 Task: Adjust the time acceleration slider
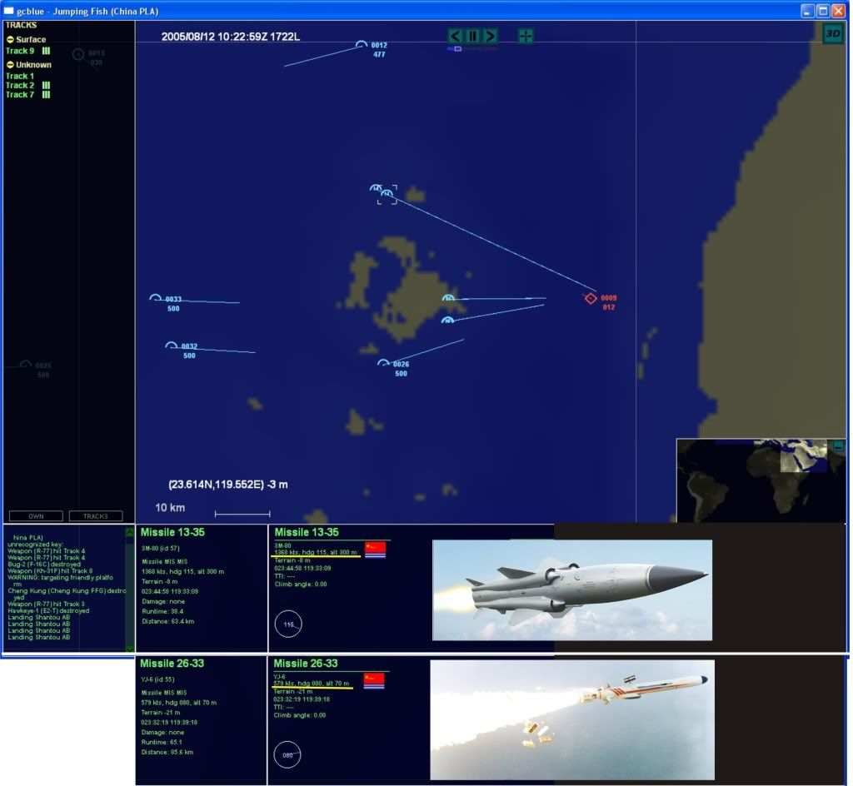pos(457,49)
